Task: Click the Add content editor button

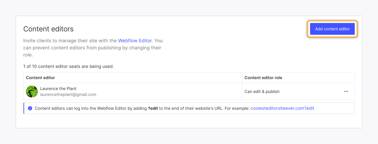Action: click(332, 29)
